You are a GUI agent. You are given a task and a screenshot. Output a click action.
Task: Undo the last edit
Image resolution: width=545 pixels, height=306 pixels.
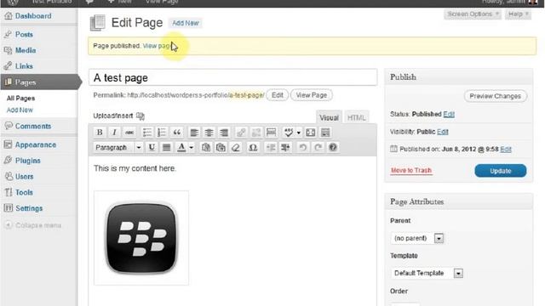click(x=303, y=147)
